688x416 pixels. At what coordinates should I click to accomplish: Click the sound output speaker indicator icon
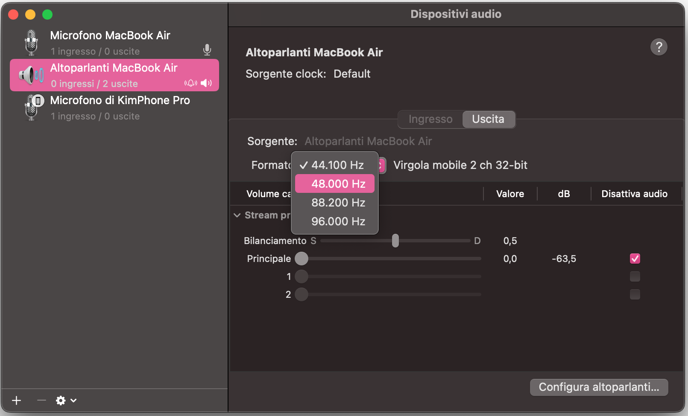pyautogui.click(x=206, y=83)
